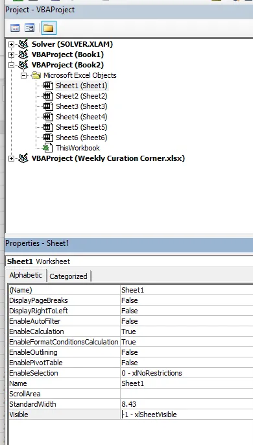The width and height of the screenshot is (253, 445).
Task: Toggle Folders view in Project toolbar
Action: pos(49,28)
